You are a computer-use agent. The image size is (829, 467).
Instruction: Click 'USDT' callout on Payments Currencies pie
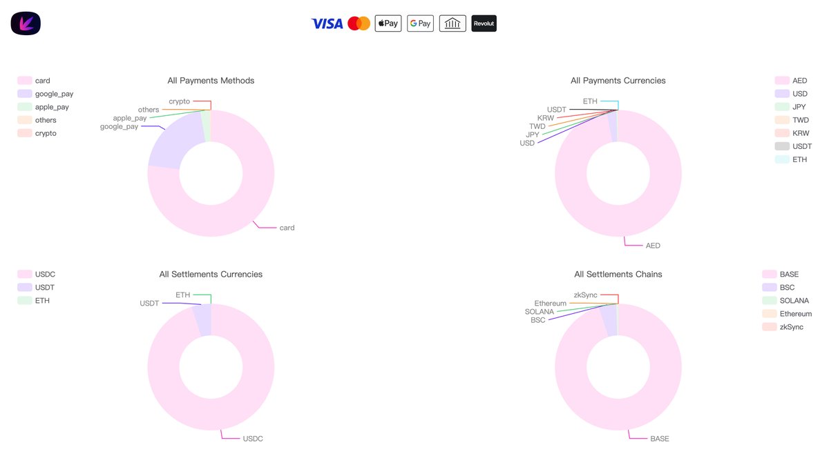click(557, 110)
